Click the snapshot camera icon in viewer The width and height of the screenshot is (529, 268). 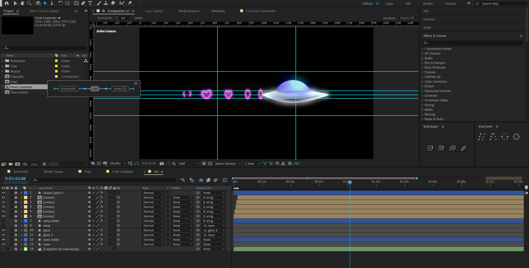point(162,164)
